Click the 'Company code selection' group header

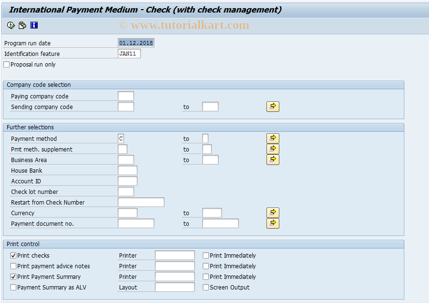204,85
